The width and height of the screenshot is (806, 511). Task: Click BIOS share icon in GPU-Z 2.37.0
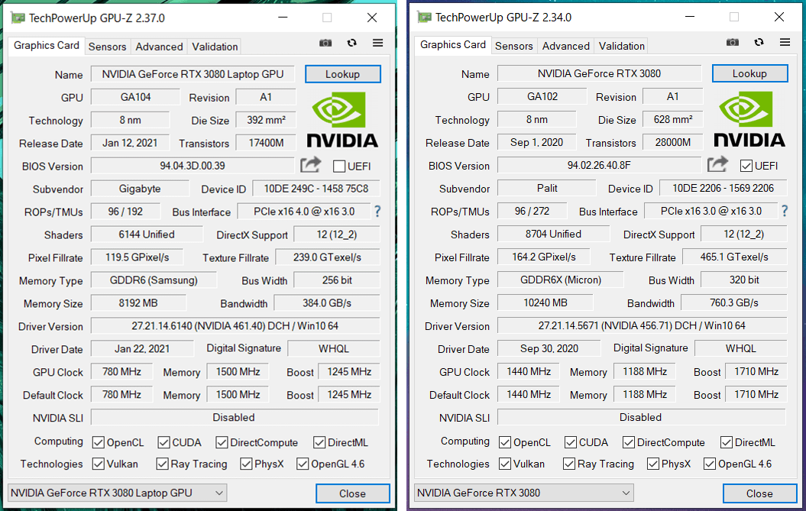click(x=310, y=165)
